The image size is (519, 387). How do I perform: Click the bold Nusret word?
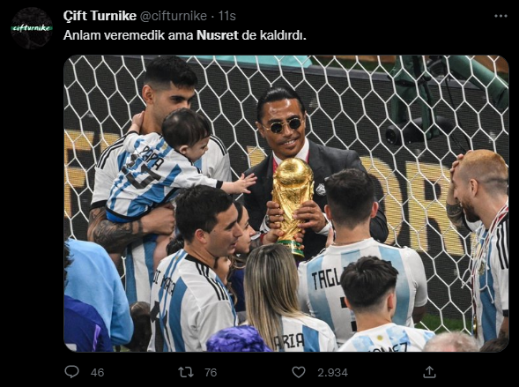[218, 35]
